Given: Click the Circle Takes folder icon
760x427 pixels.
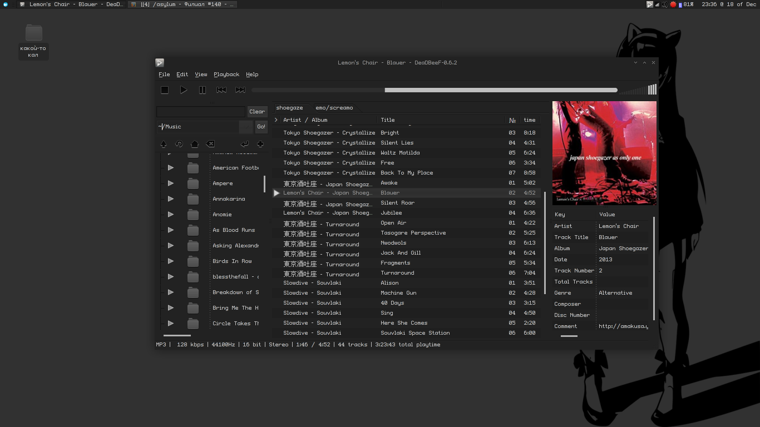Looking at the screenshot, I should tap(193, 324).
